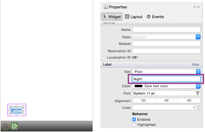Click the black color swatch
This screenshot has height=132, width=205.
pyautogui.click(x=138, y=86)
